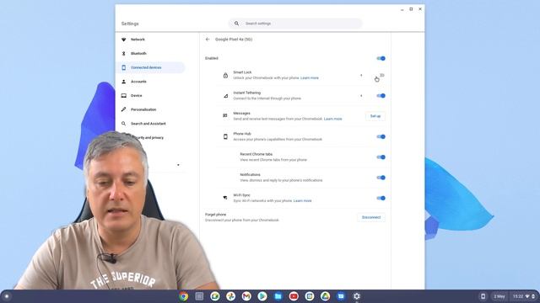Open the Files app from the shelf
Viewport: 540px width, 303px height.
[x=278, y=296]
